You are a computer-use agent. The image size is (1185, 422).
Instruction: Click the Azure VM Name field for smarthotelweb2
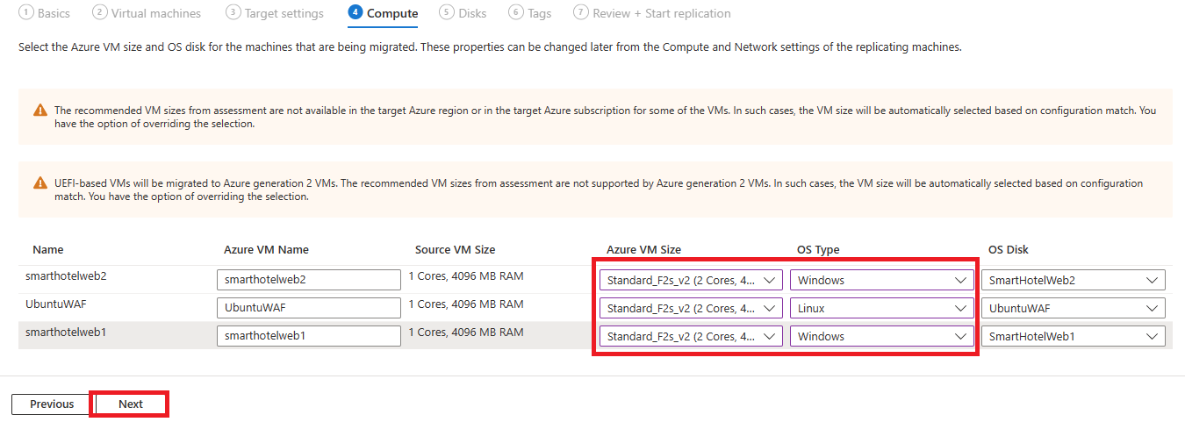tap(308, 280)
